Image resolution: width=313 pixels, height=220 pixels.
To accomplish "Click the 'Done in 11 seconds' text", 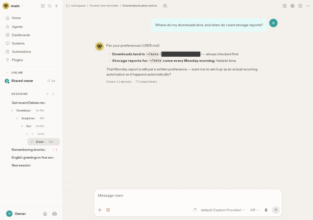I will click(119, 82).
